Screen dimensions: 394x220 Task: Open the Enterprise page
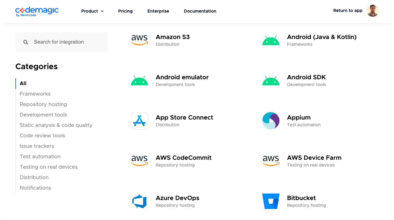158,11
